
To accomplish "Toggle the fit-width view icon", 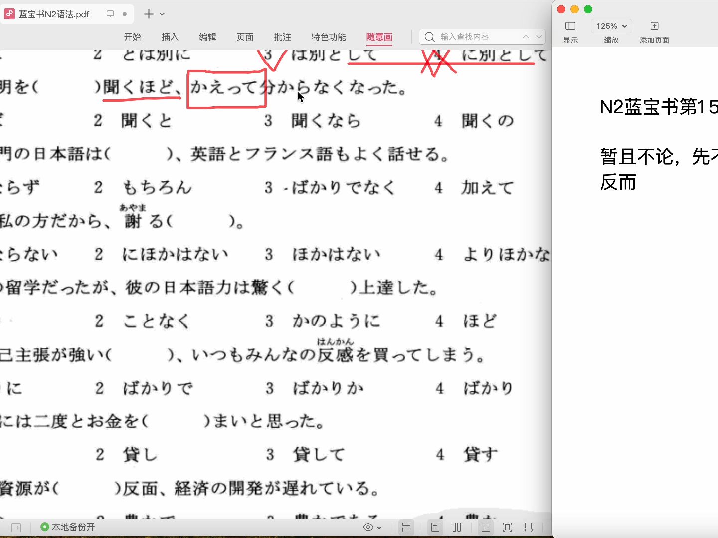I will (x=406, y=527).
